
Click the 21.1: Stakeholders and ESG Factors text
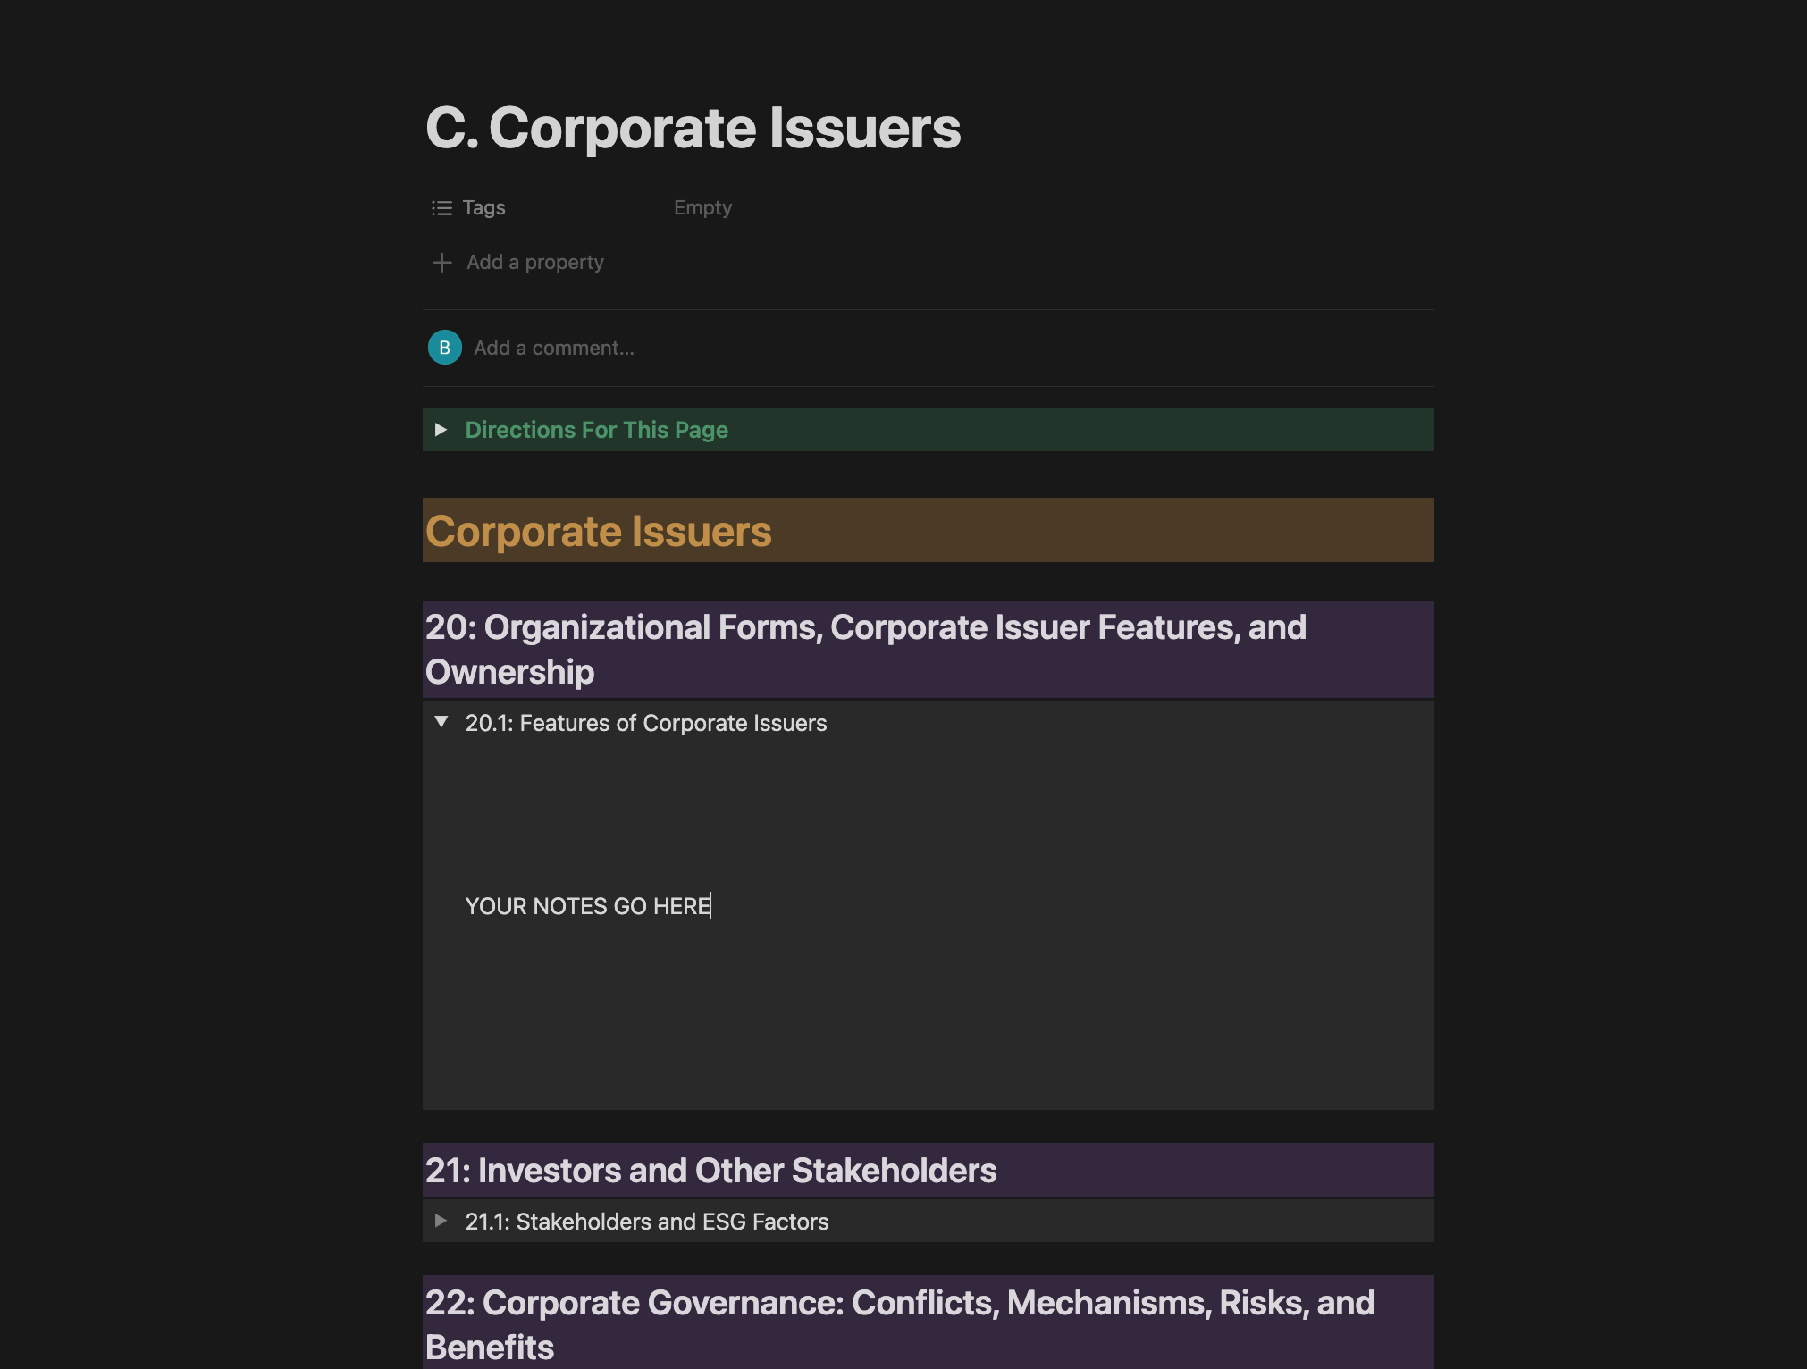pyautogui.click(x=646, y=1222)
